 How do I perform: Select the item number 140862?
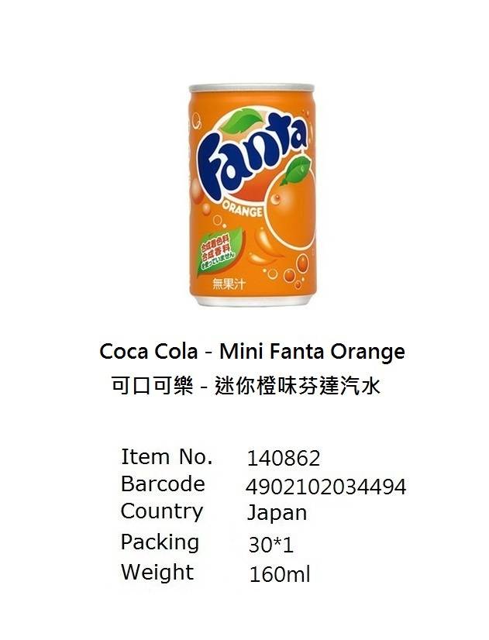click(284, 459)
